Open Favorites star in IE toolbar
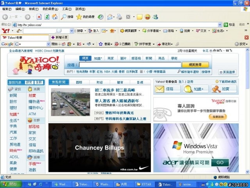The image size is (250, 188). coord(79,17)
